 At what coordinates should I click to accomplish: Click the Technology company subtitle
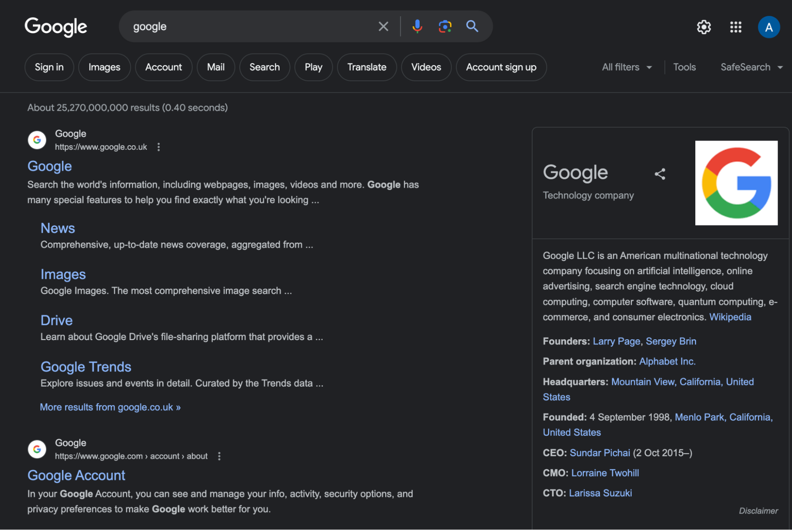pyautogui.click(x=588, y=195)
